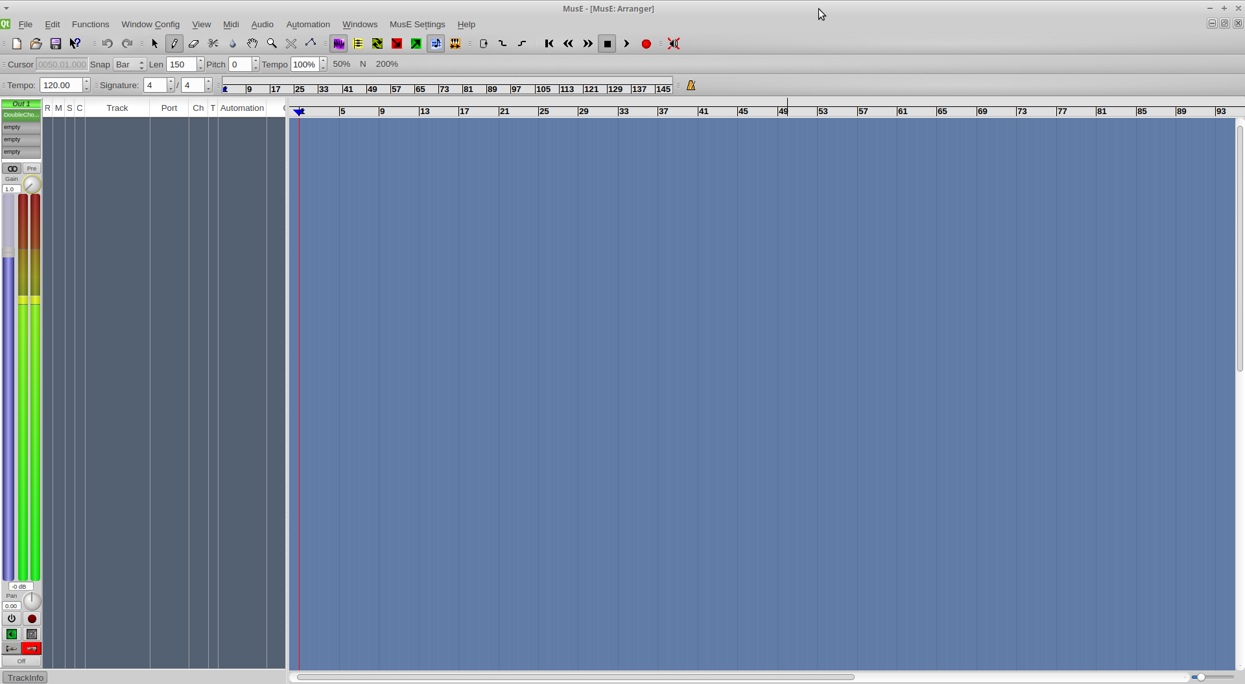Toggle the Pre fader button
1245x684 pixels.
pos(32,169)
